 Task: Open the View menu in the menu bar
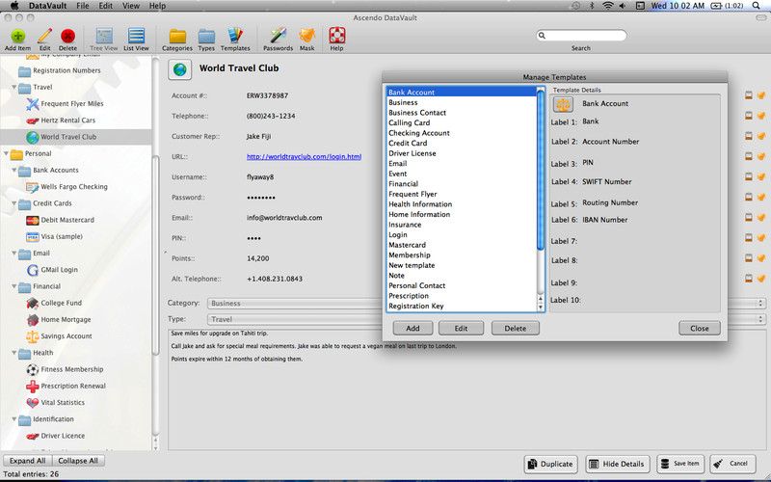130,6
